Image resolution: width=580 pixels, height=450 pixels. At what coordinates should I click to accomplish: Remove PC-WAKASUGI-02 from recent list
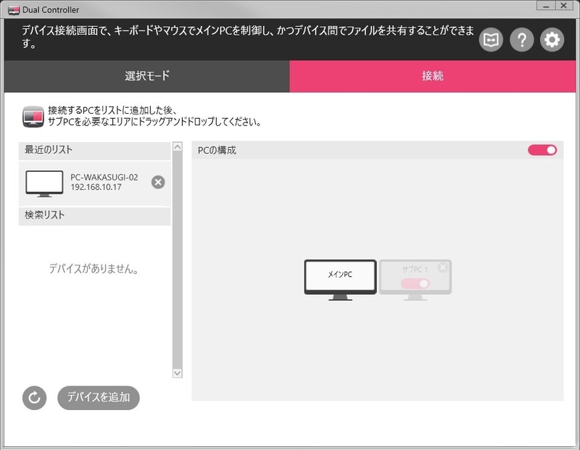[158, 182]
